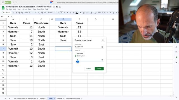The width and height of the screenshot is (179, 100).
Task: Open the text rotation dropdown
Action: (x=103, y=13)
